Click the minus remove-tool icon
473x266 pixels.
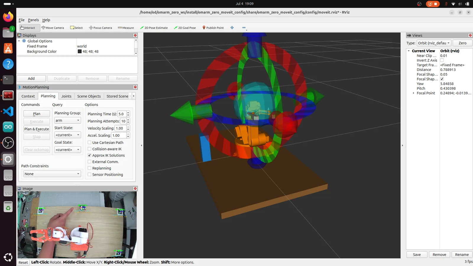coord(244,28)
